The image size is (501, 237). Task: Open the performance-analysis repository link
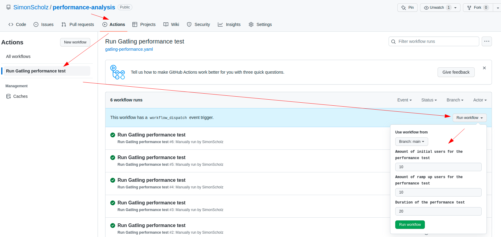pyautogui.click(x=84, y=7)
